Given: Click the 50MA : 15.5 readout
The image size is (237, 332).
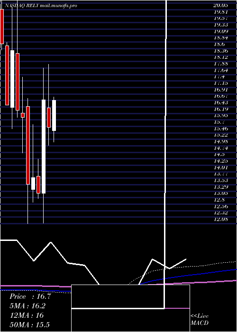Looking at the screenshot, I should [x=30, y=324].
